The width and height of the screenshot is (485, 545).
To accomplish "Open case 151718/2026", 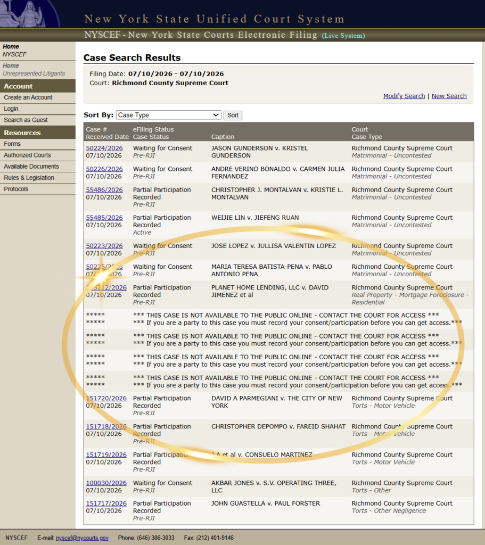I will click(106, 426).
